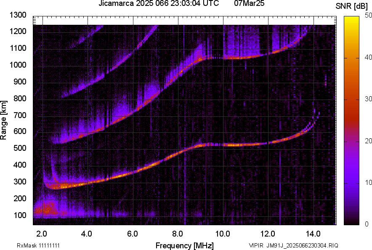Click the 1000 range tick label
This screenshot has height=250, width=372.
click(x=18, y=65)
